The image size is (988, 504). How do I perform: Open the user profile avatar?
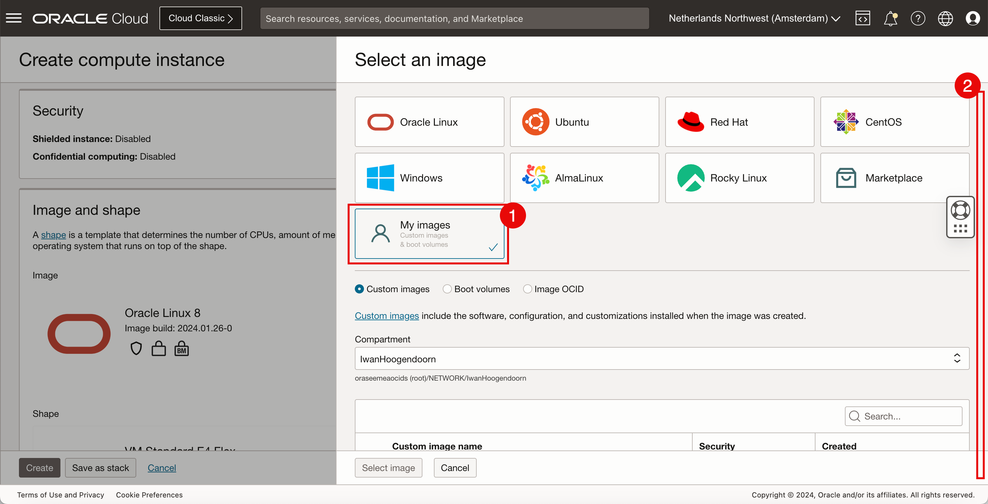pyautogui.click(x=973, y=18)
